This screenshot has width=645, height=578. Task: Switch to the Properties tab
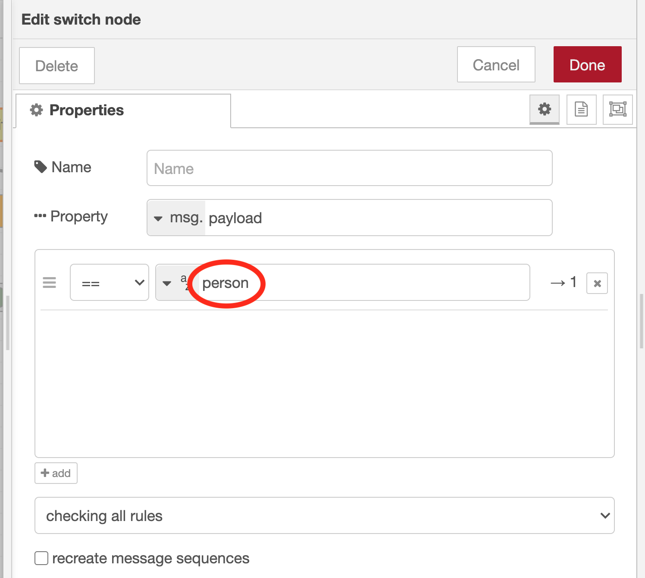(x=123, y=111)
